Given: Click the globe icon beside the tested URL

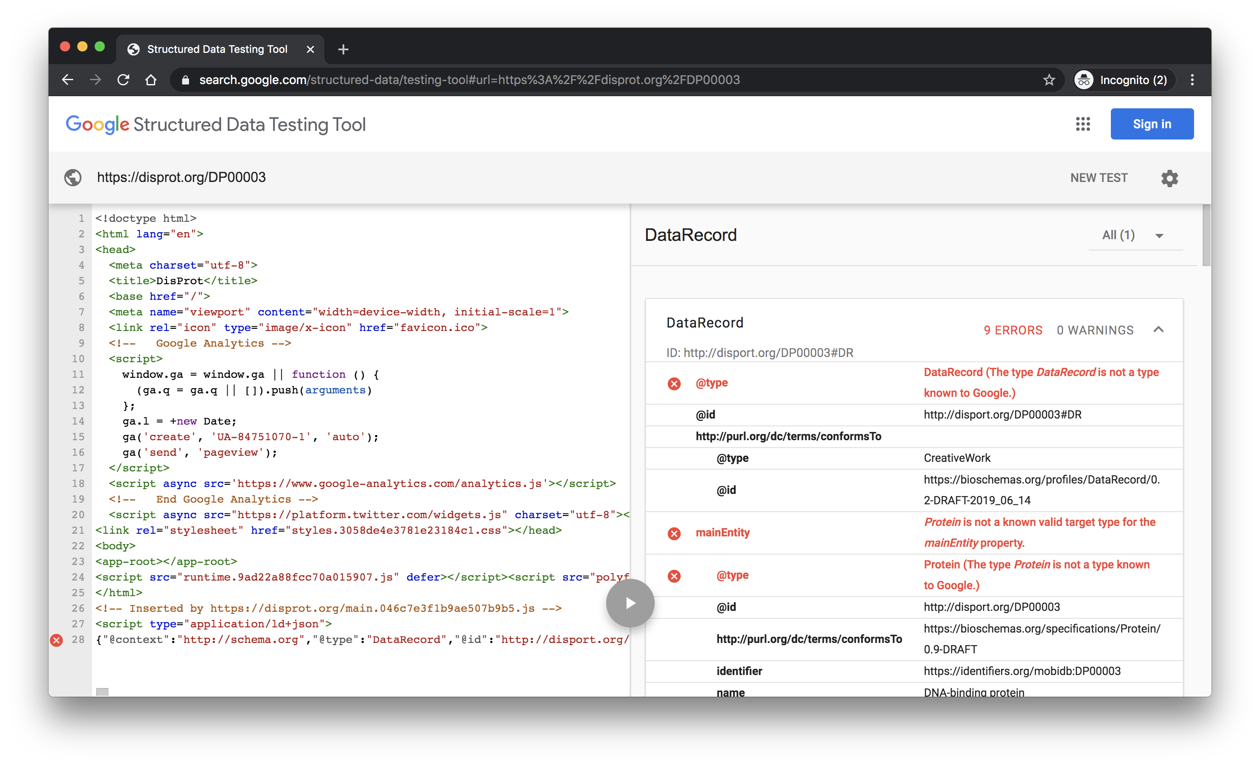Looking at the screenshot, I should point(72,177).
